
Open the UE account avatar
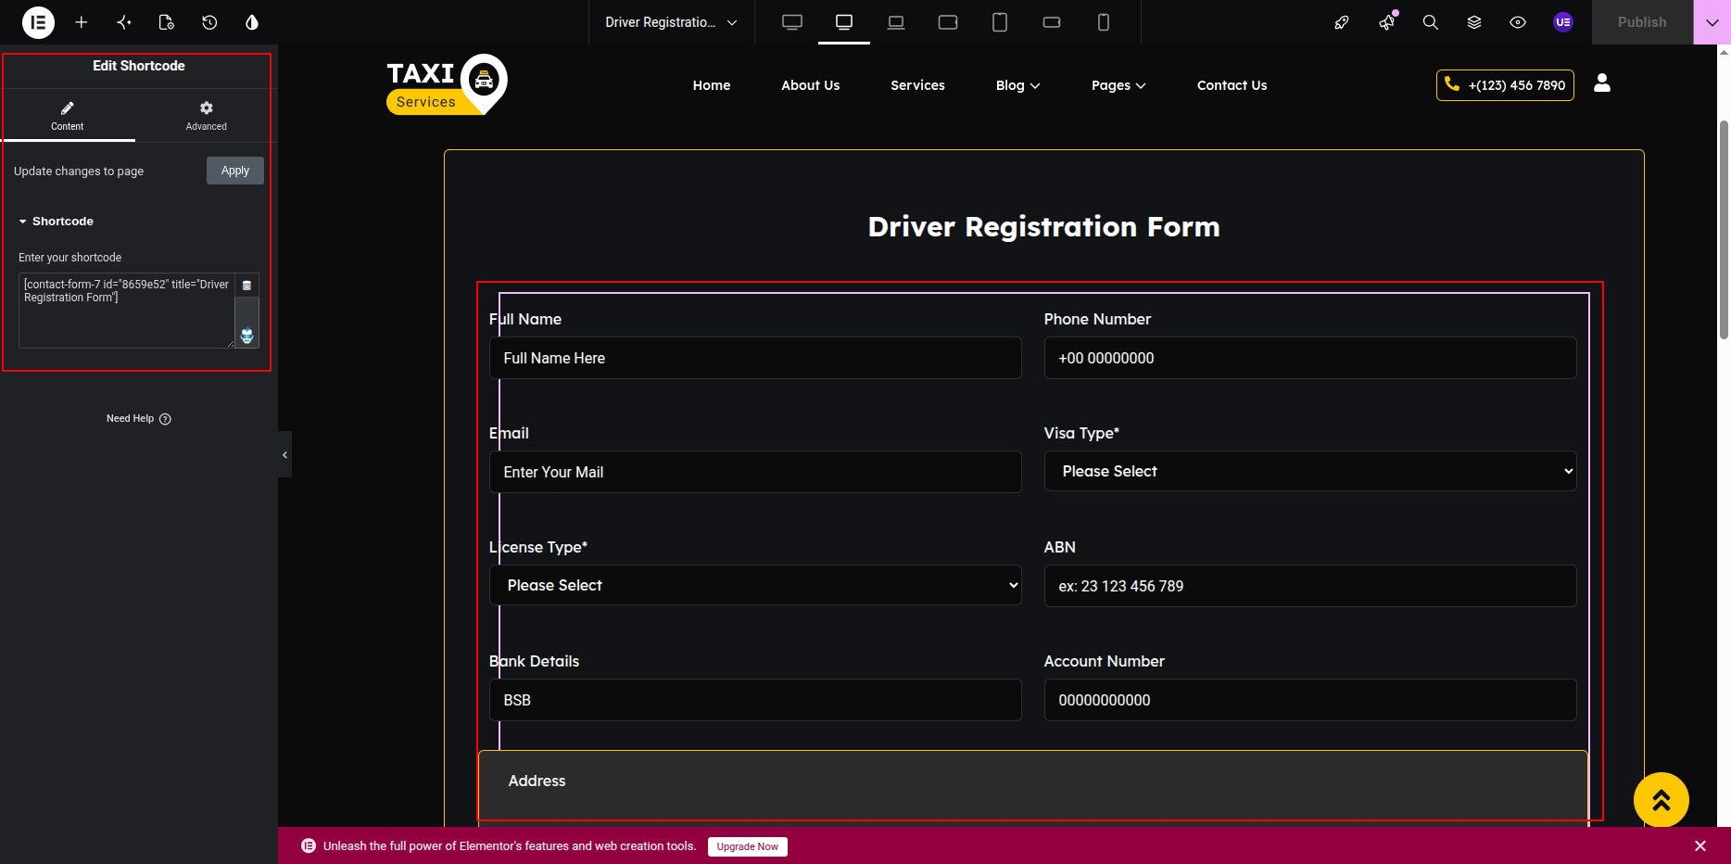(x=1563, y=22)
